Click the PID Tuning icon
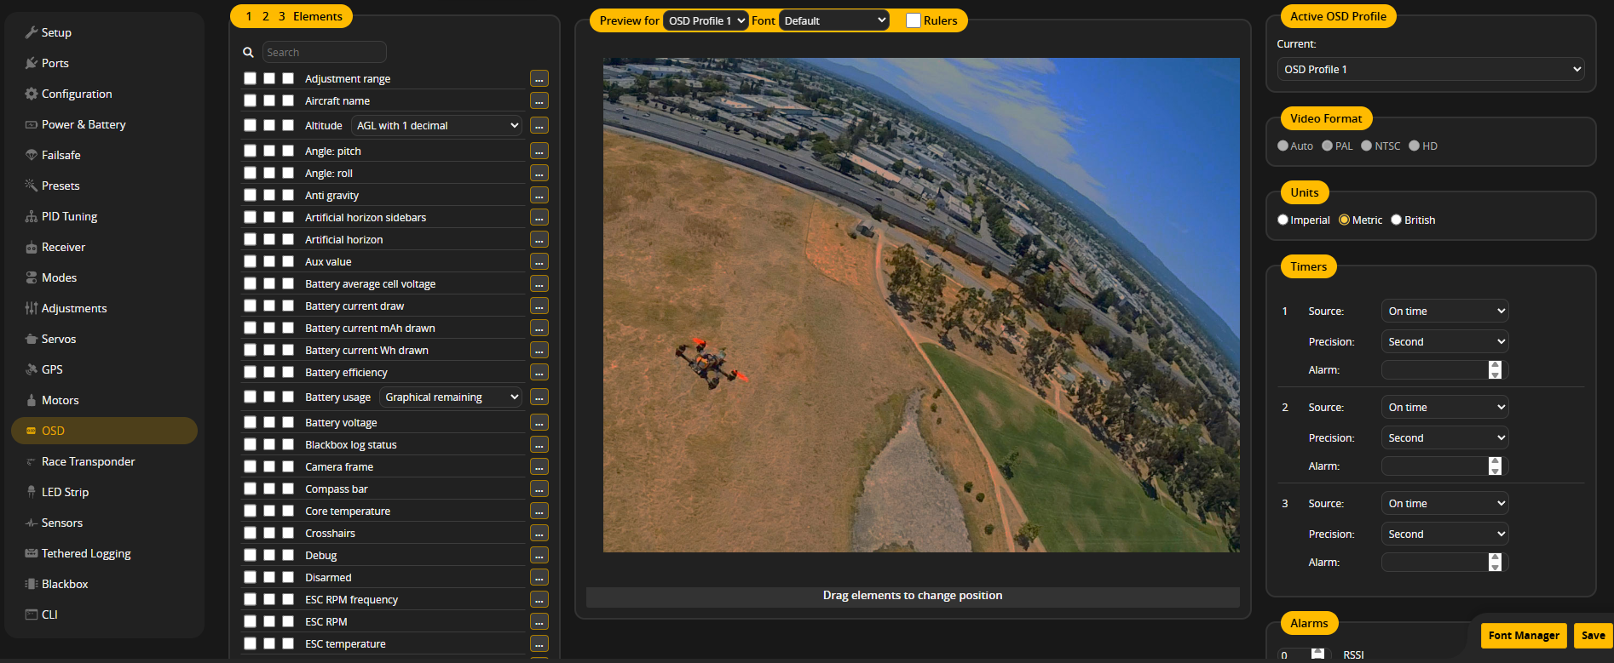The height and width of the screenshot is (663, 1614). click(32, 216)
